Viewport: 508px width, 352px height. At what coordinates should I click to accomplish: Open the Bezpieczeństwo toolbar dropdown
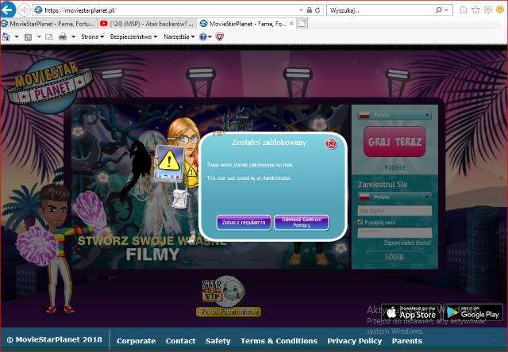click(x=135, y=36)
